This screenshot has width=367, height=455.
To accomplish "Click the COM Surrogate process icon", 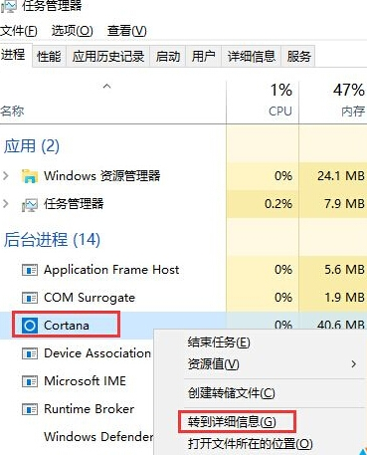I will pyautogui.click(x=30, y=298).
